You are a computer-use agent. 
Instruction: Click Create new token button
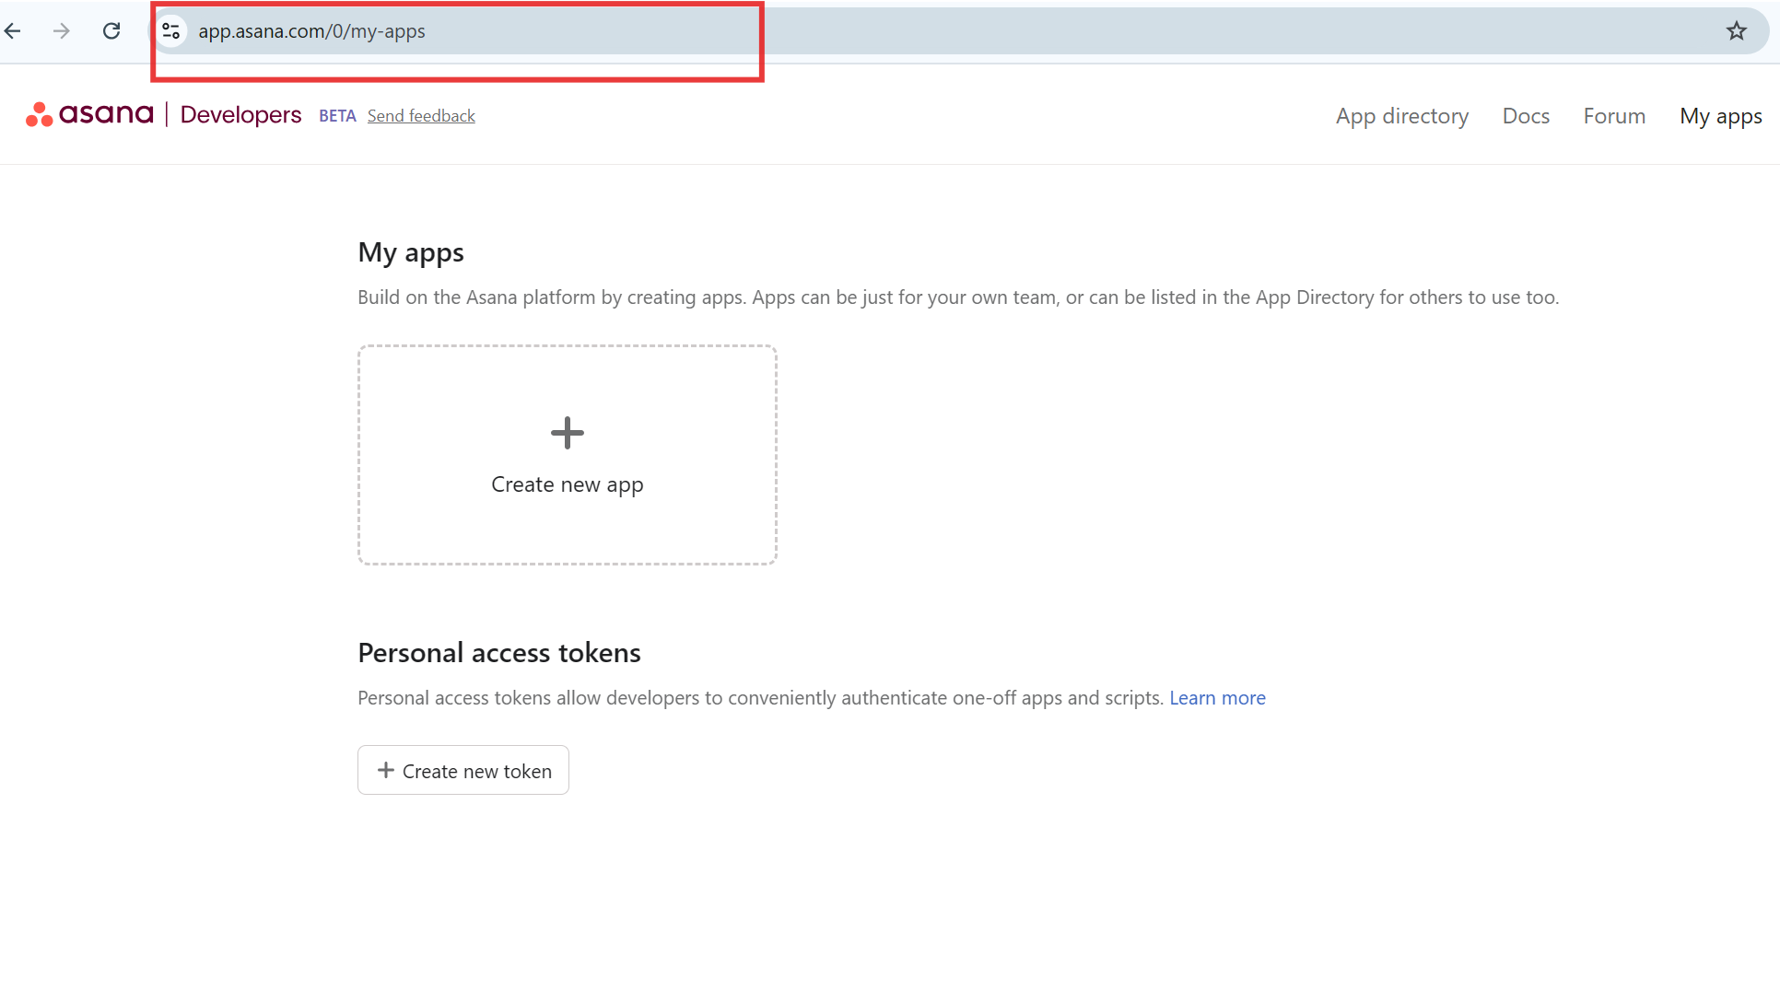463,770
